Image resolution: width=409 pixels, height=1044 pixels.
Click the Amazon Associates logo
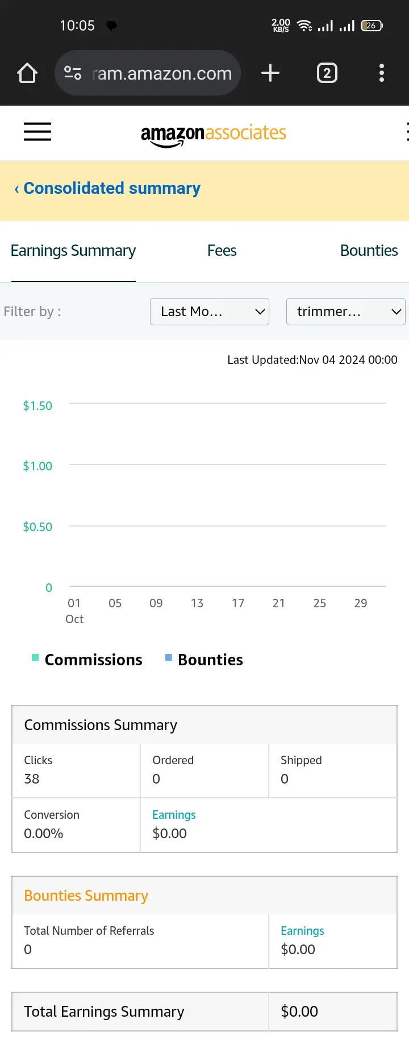click(213, 135)
